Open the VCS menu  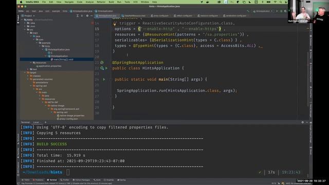(x=135, y=2)
